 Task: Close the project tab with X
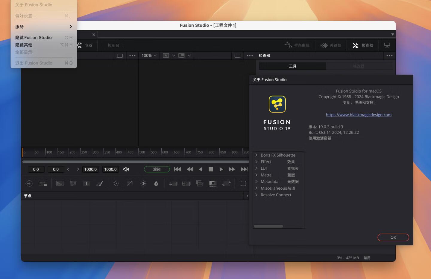coord(94,35)
